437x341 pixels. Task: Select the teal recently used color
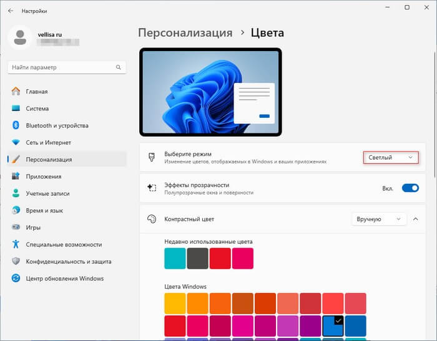point(175,258)
